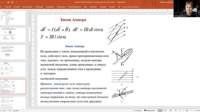The image size is (200, 112).
Task: Open the Рецензирование tab
Action: point(74,7)
